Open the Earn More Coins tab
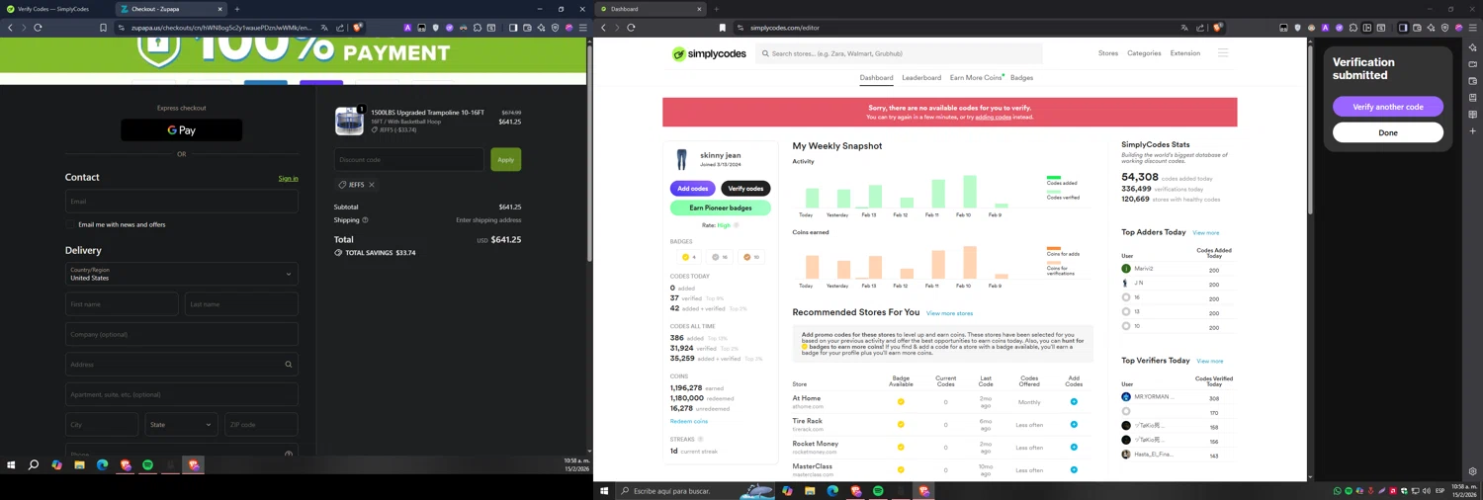 pyautogui.click(x=976, y=78)
